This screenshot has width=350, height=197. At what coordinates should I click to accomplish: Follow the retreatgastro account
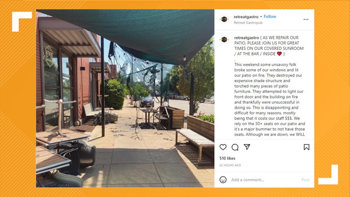click(270, 16)
